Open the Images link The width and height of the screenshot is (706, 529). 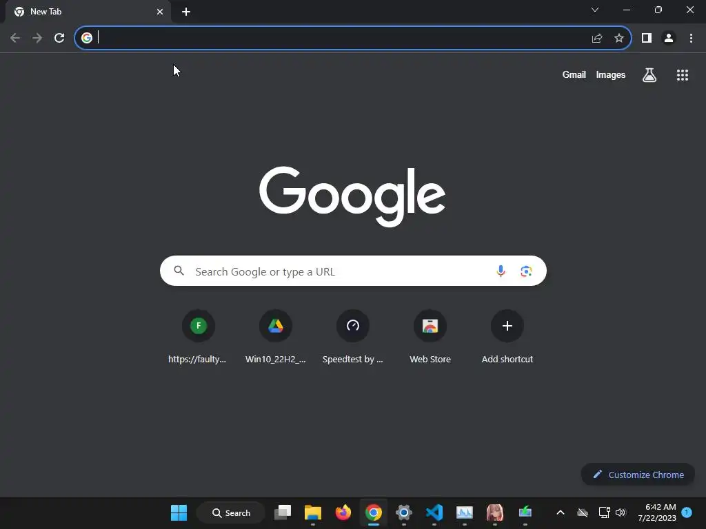[611, 74]
